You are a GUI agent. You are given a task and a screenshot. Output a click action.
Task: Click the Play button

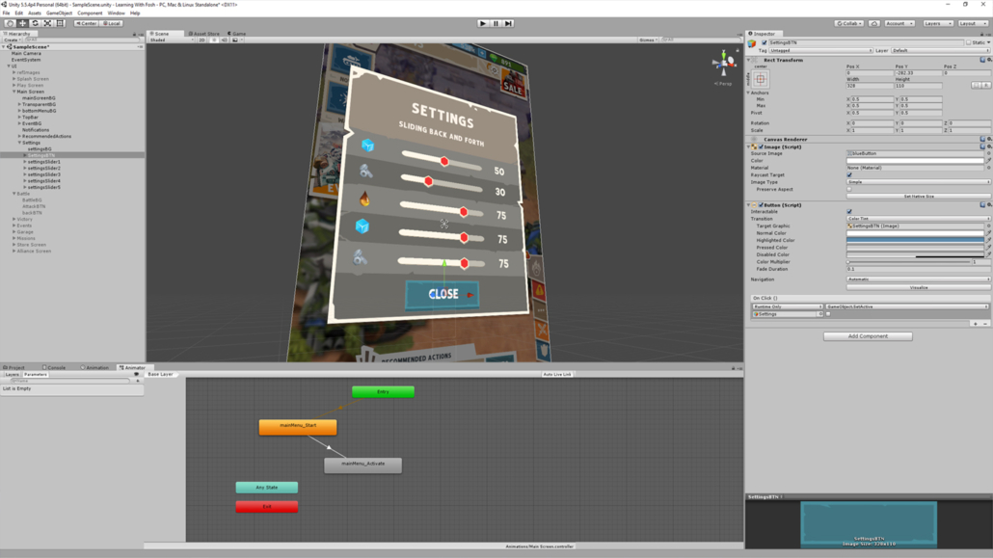tap(483, 23)
